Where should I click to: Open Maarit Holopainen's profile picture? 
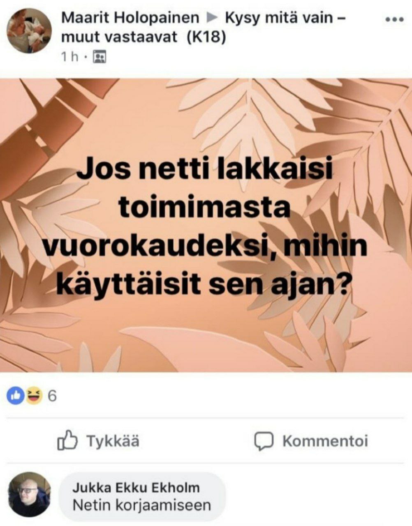[29, 31]
